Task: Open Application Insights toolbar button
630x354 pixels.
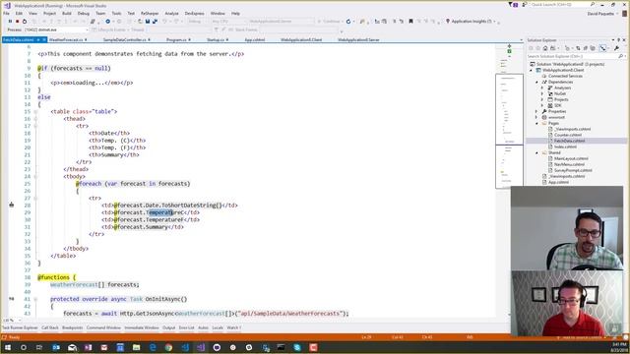Action: click(x=472, y=22)
